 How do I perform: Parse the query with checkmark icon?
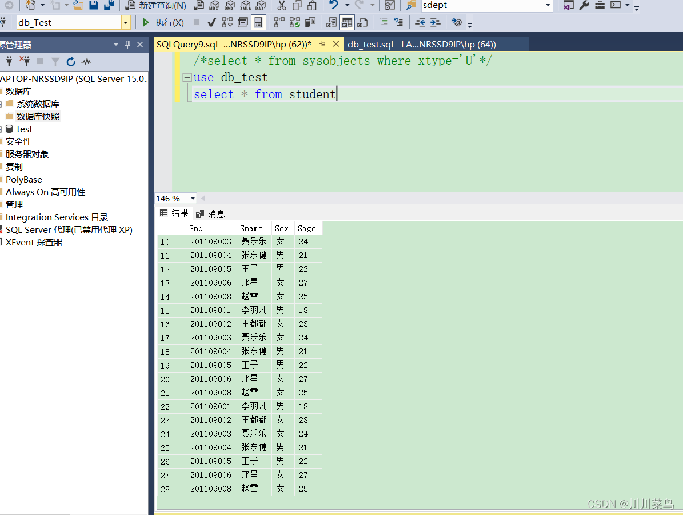pos(211,23)
